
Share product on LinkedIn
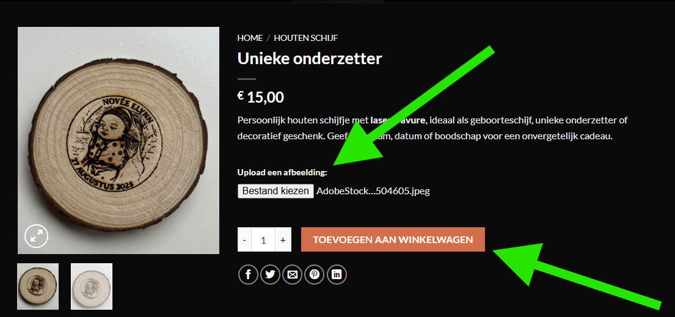pyautogui.click(x=337, y=274)
